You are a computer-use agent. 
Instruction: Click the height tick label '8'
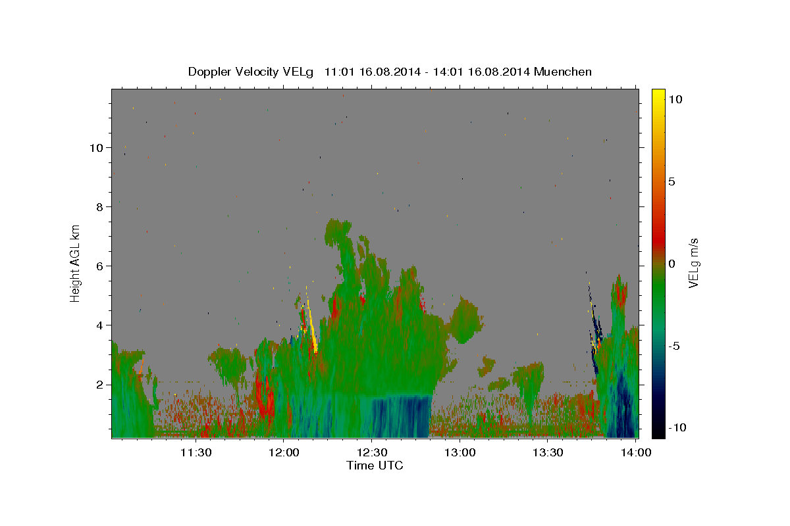98,207
